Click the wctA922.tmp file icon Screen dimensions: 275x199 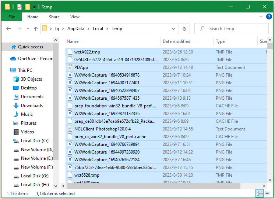(x=70, y=52)
